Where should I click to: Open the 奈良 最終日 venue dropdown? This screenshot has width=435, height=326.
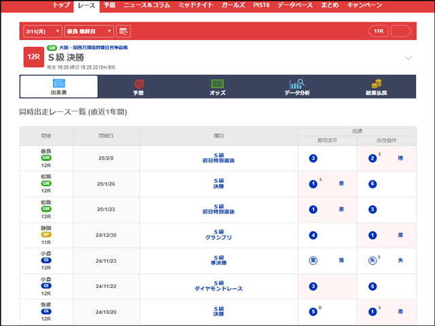tap(89, 31)
